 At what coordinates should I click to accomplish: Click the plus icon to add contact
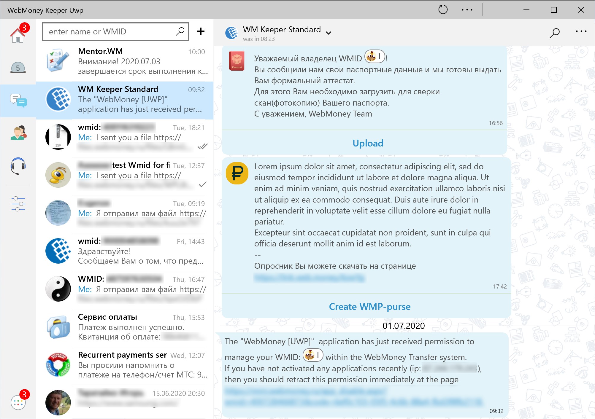coord(201,31)
